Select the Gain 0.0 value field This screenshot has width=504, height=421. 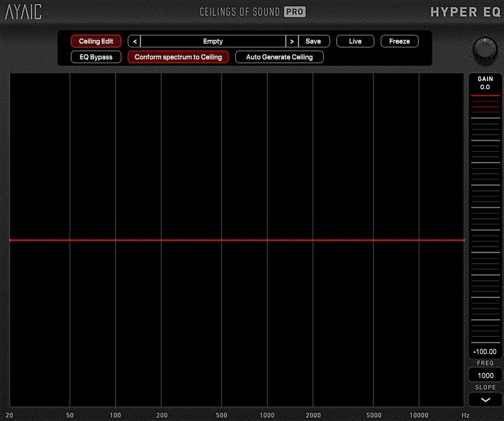click(x=485, y=87)
